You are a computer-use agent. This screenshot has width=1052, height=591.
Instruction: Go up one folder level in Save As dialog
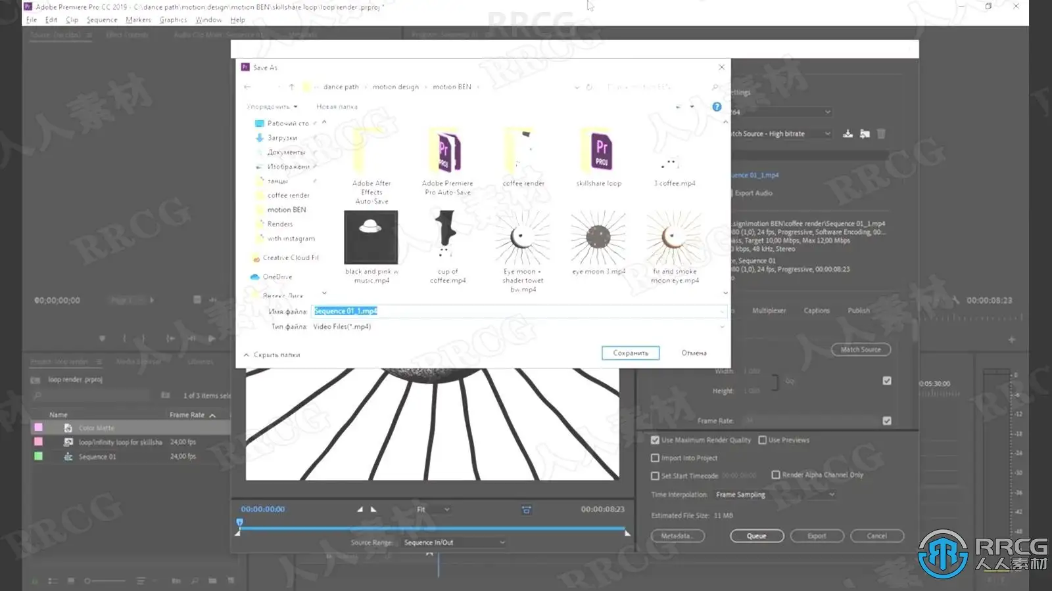pos(291,87)
